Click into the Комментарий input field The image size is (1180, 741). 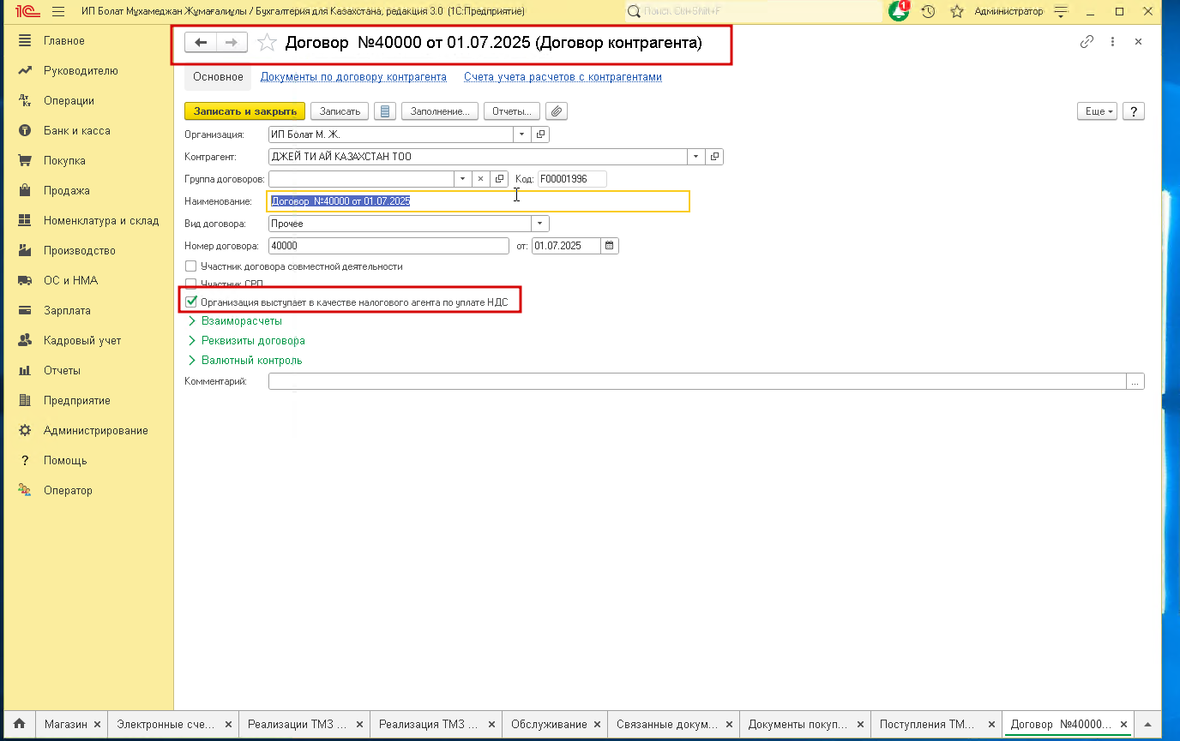click(x=697, y=381)
